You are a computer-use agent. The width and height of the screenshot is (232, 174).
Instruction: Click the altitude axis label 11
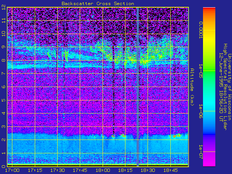click(4, 20)
